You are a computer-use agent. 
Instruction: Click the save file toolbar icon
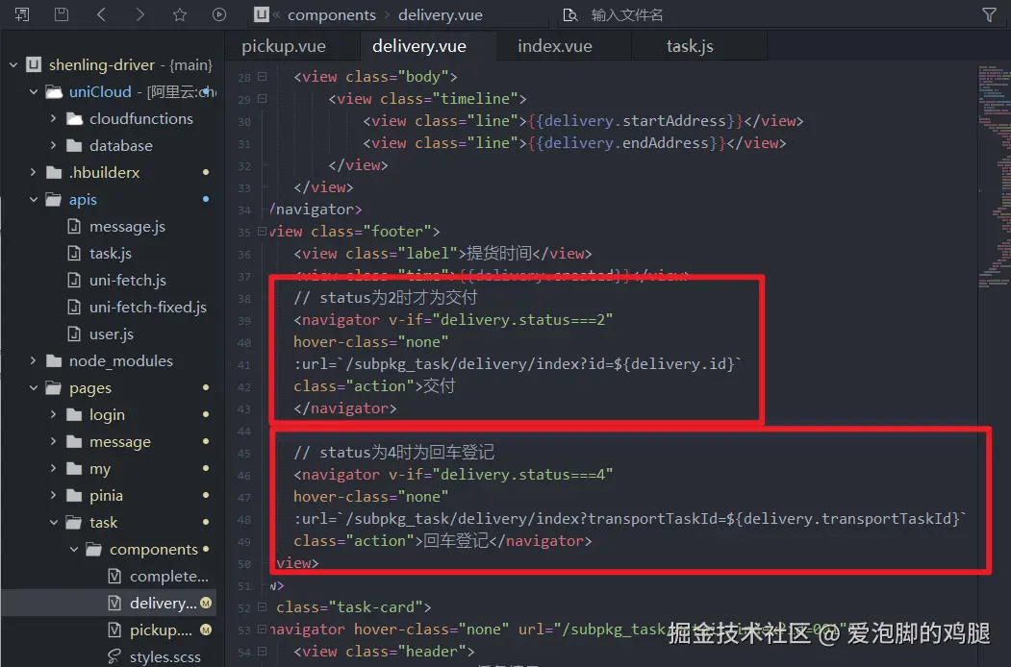(x=62, y=14)
